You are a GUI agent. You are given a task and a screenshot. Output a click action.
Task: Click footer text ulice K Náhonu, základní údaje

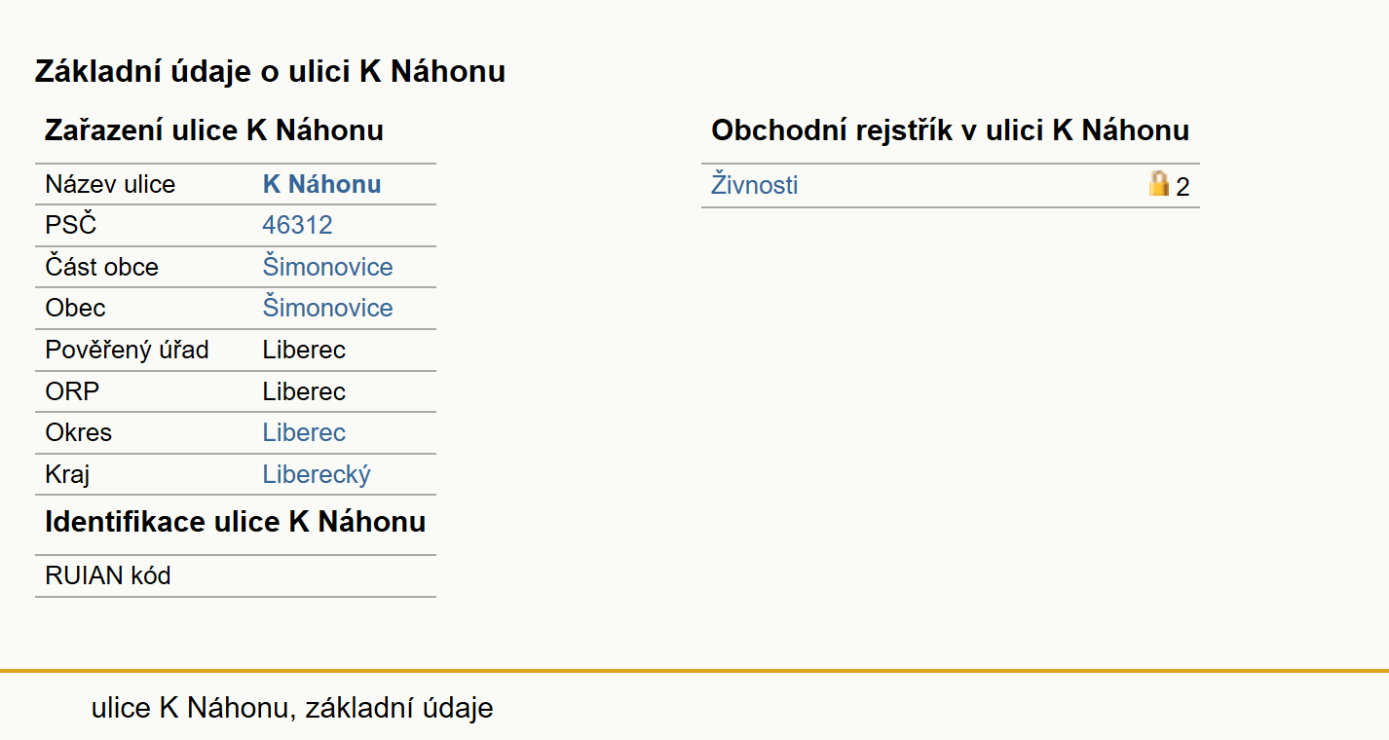point(292,708)
